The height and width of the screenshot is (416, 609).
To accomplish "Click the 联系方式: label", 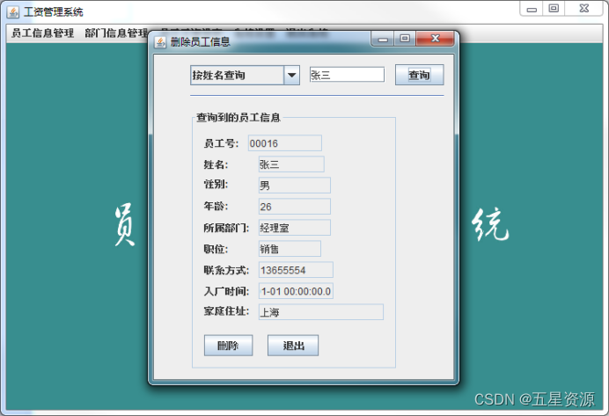I will tap(226, 270).
